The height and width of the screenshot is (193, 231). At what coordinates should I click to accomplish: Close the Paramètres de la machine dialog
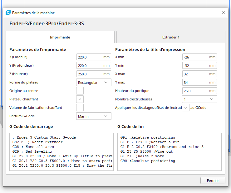223,13
